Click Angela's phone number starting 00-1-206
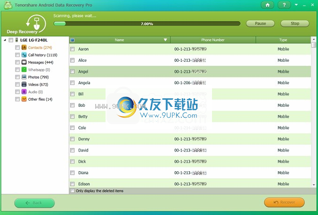The width and height of the screenshot is (318, 215). (x=190, y=83)
